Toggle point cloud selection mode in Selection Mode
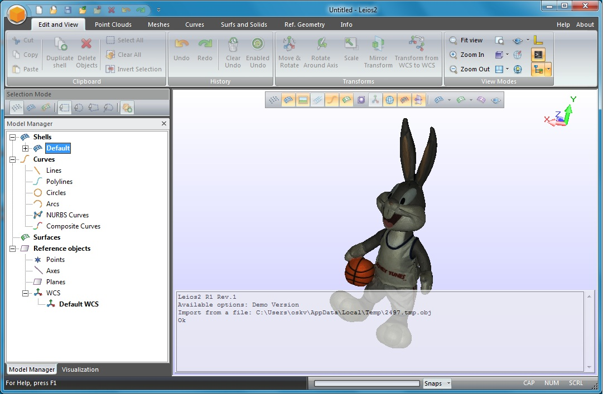 coord(17,108)
